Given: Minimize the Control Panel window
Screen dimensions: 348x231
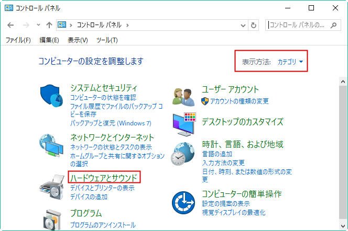Looking at the screenshot, I should click(x=288, y=8).
